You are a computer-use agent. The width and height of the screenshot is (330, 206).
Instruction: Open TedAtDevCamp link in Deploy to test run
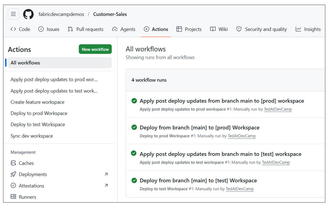(240, 189)
